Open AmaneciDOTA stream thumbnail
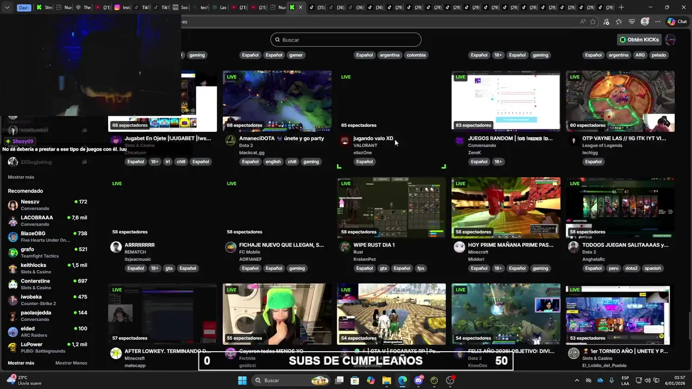This screenshot has height=389, width=692. 277,101
